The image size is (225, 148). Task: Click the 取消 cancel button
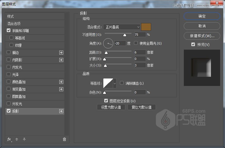tap(202, 26)
